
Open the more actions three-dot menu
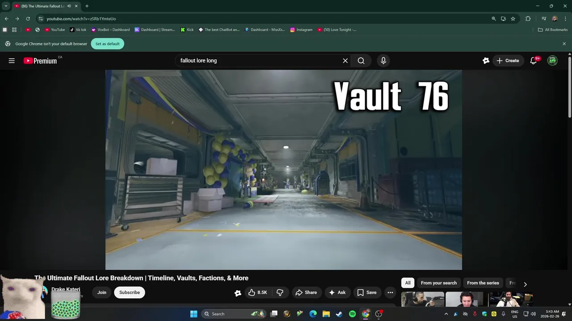point(390,292)
